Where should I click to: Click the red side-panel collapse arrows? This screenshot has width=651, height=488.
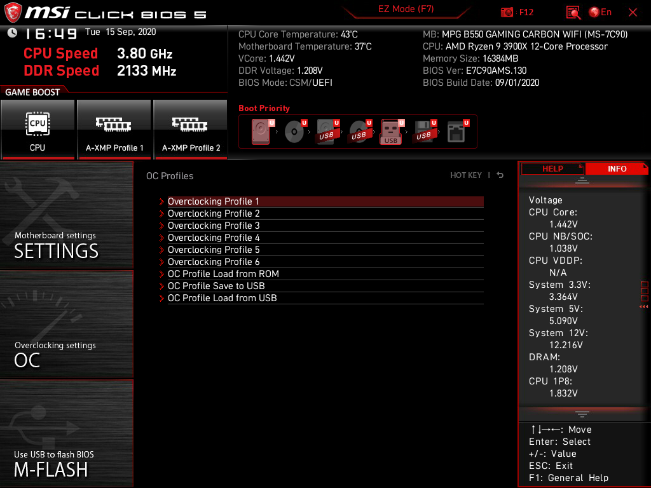pyautogui.click(x=644, y=307)
